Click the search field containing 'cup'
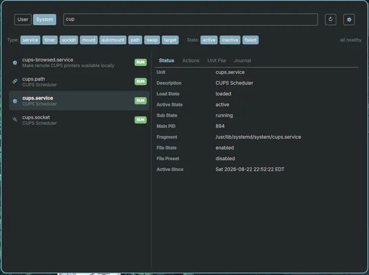 191,19
